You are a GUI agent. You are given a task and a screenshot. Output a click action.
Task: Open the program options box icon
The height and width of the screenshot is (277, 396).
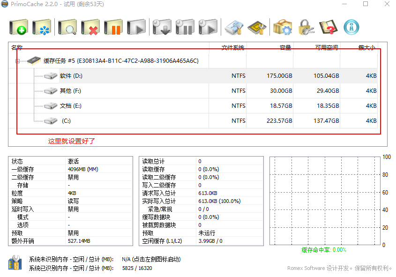[x=283, y=27]
